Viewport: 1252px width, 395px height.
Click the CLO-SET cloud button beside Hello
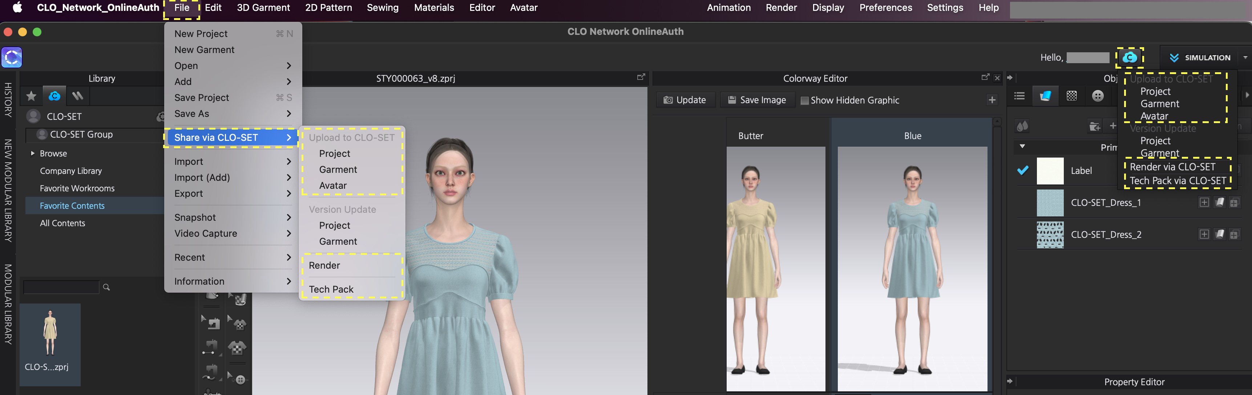point(1130,57)
